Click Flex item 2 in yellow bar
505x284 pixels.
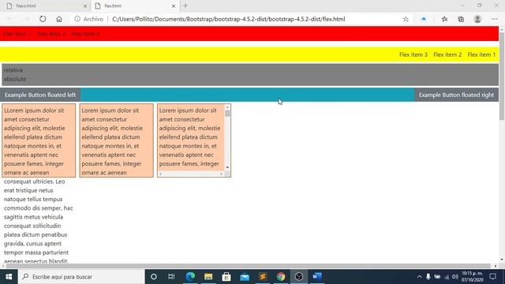click(x=447, y=54)
